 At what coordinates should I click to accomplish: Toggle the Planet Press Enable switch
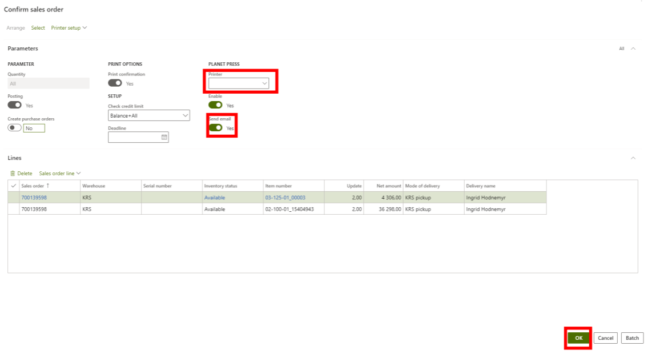coord(215,106)
